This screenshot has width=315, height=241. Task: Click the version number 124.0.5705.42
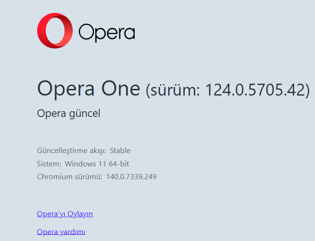[255, 89]
